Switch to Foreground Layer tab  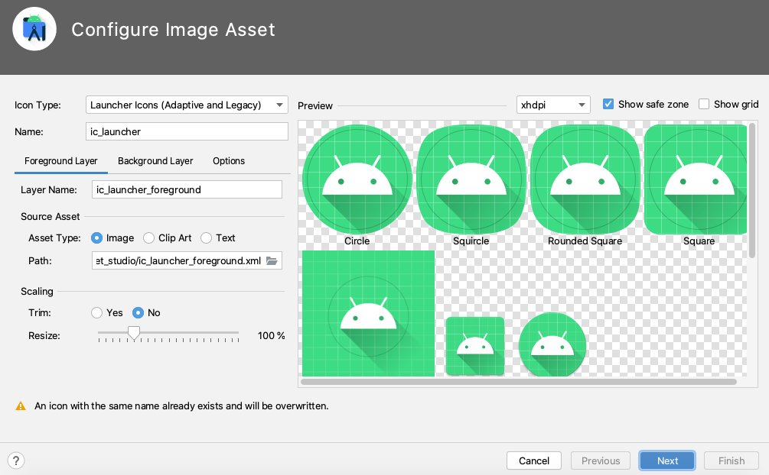(60, 161)
